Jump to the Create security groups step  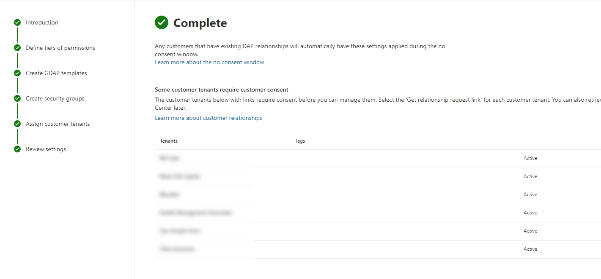(x=55, y=98)
